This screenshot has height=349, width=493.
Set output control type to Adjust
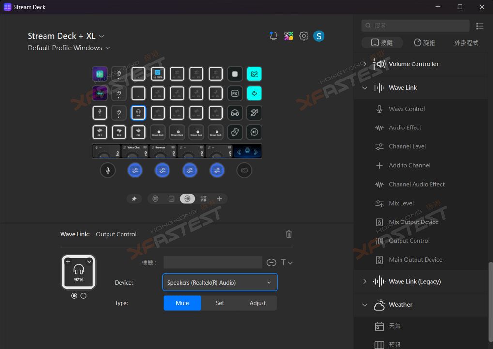click(x=258, y=303)
